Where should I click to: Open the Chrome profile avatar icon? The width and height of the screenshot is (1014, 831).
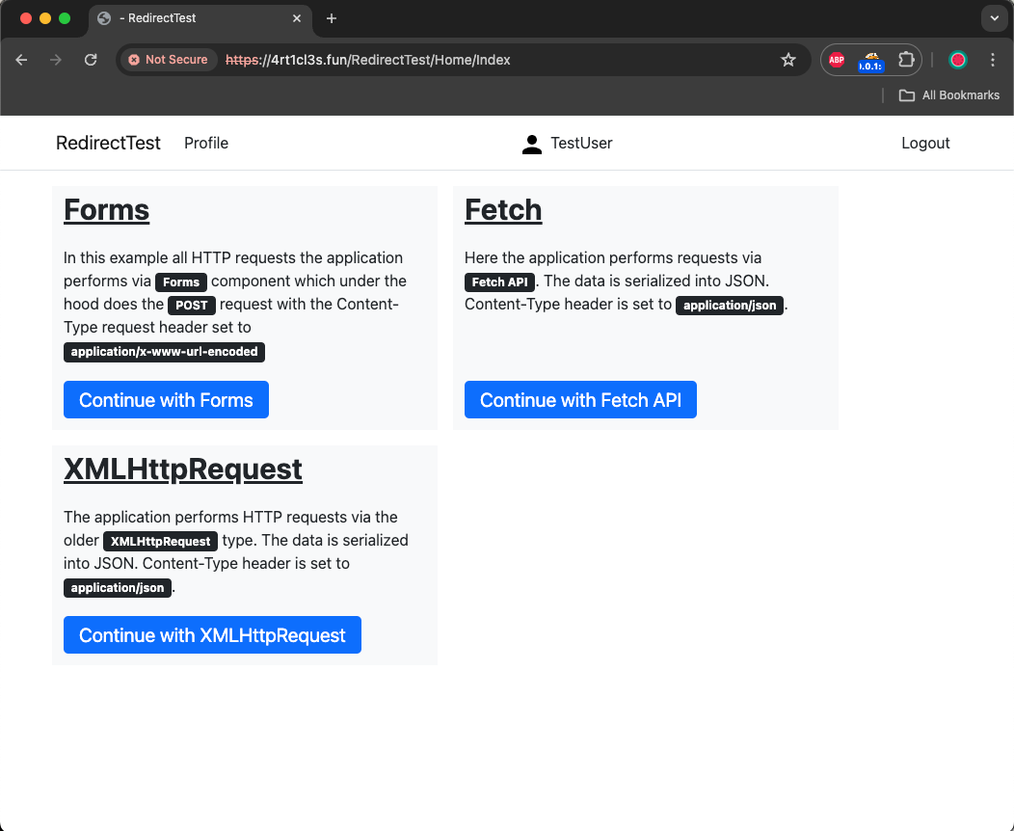pos(957,59)
